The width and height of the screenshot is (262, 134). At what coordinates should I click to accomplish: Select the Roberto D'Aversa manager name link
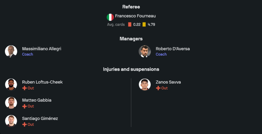pos(173,49)
